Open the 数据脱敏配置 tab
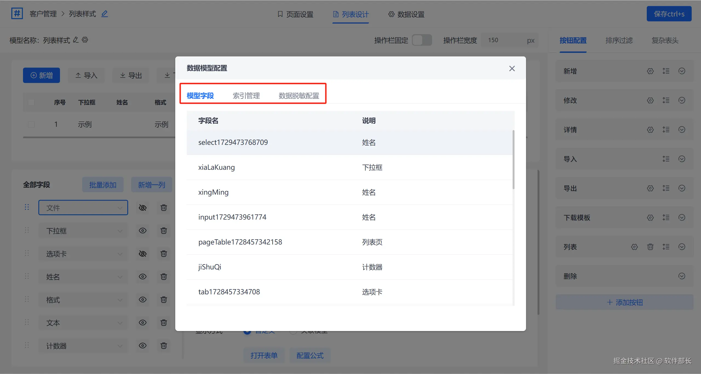 pyautogui.click(x=299, y=96)
